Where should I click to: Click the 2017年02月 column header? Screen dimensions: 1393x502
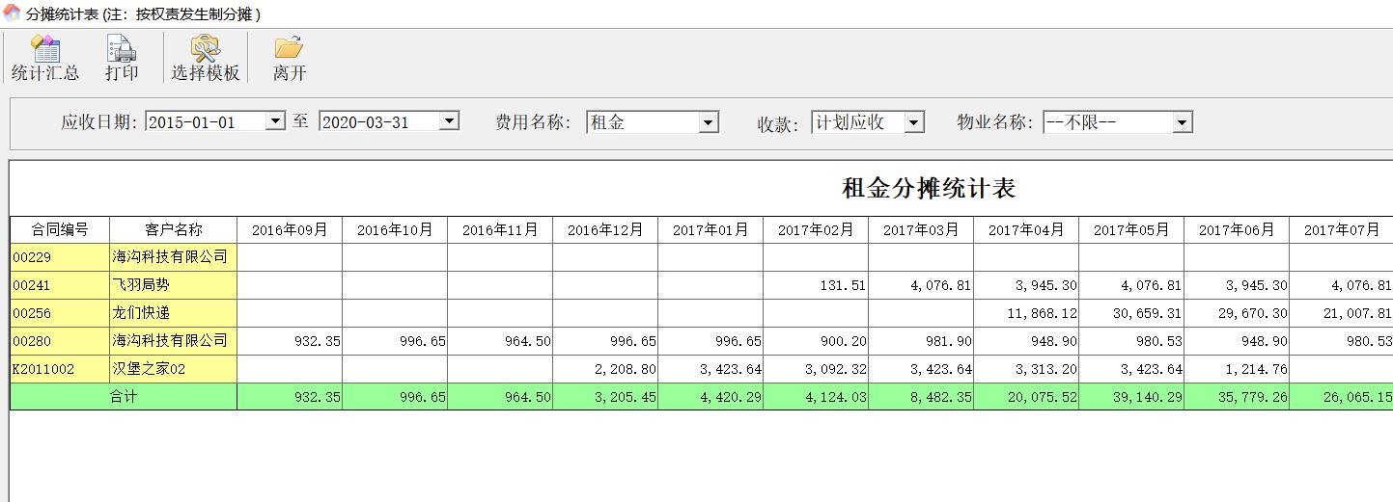click(x=816, y=229)
